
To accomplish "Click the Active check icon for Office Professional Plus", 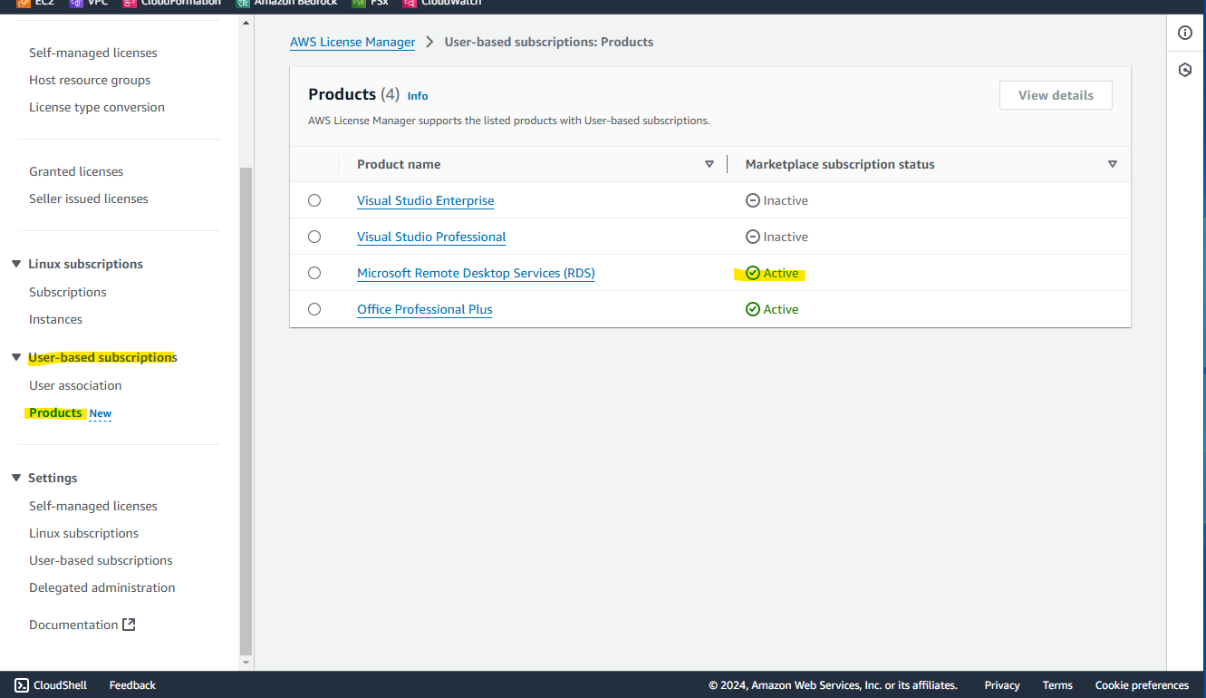I will tap(752, 309).
